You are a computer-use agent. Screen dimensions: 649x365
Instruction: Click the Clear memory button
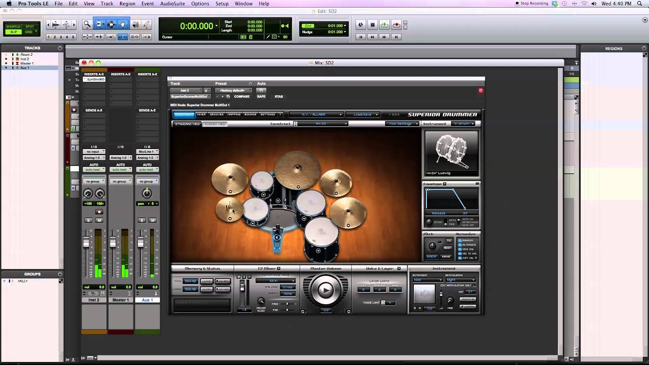tap(207, 289)
